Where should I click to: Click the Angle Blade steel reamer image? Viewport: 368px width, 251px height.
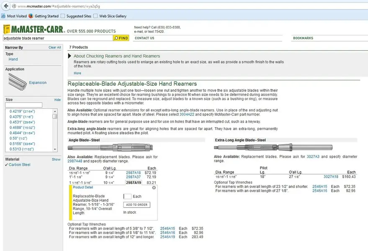point(110,147)
